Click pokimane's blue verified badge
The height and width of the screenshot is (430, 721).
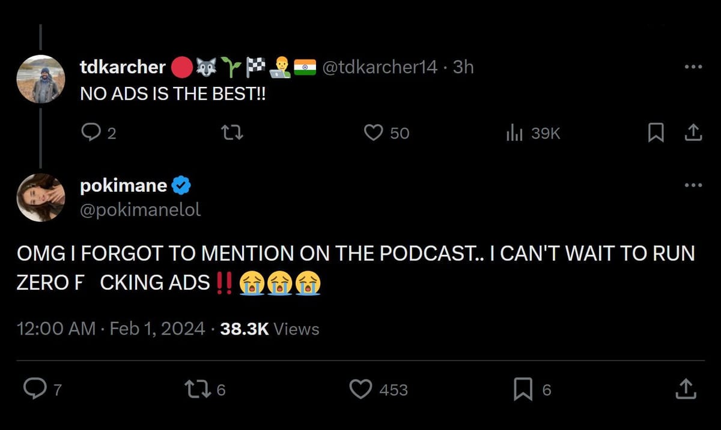(181, 186)
